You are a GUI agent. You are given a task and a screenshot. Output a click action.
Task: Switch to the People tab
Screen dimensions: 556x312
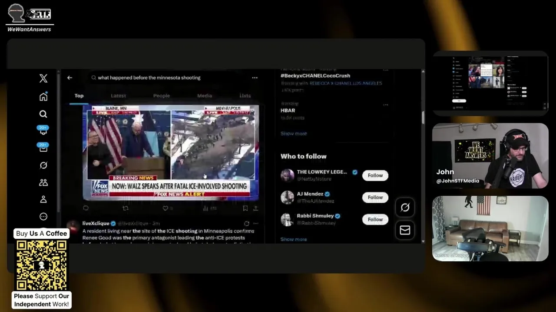click(161, 96)
